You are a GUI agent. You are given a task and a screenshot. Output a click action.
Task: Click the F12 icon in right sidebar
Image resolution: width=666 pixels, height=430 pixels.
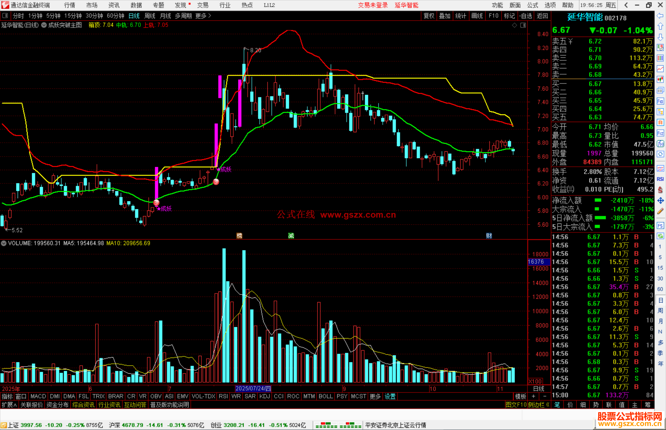[660, 133]
